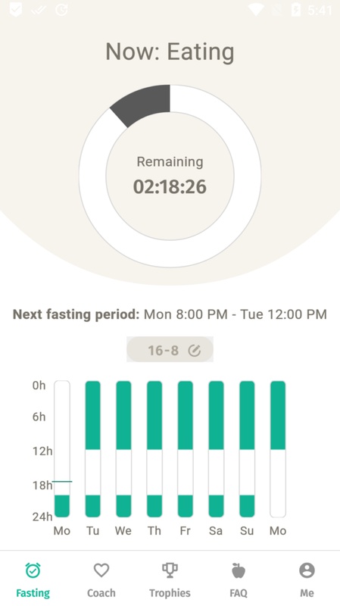This screenshot has height=606, width=340.
Task: Select the Sunday fasting bar
Action: point(247,449)
